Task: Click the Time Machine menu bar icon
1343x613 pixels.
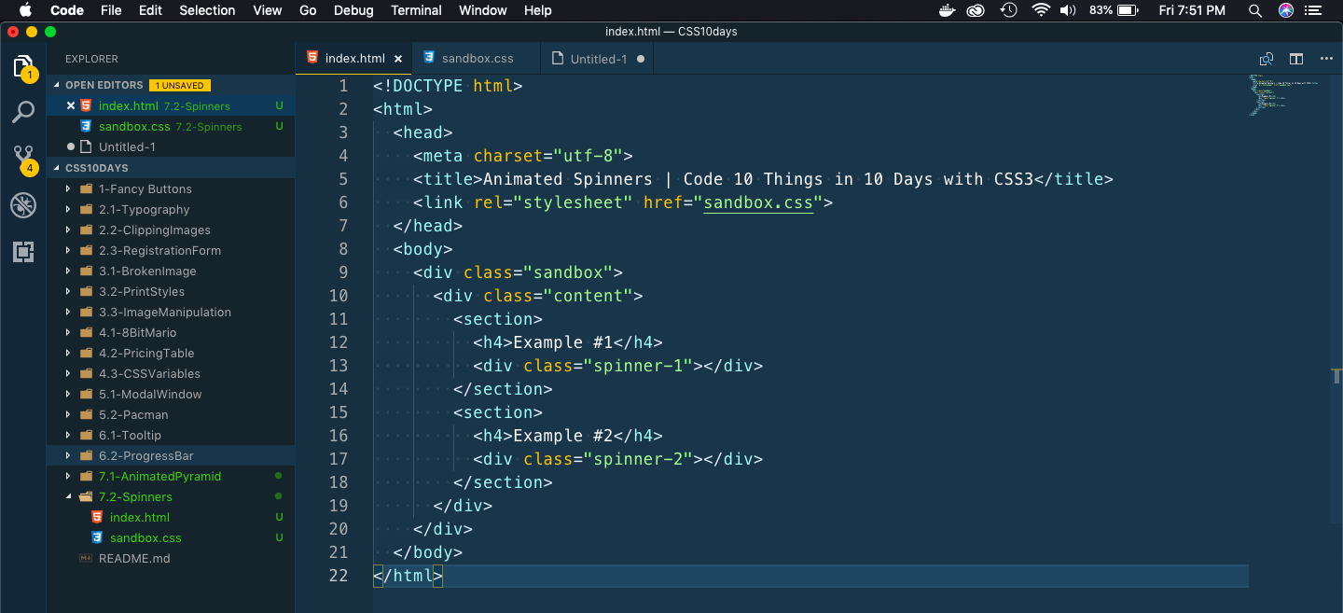Action: coord(1008,10)
